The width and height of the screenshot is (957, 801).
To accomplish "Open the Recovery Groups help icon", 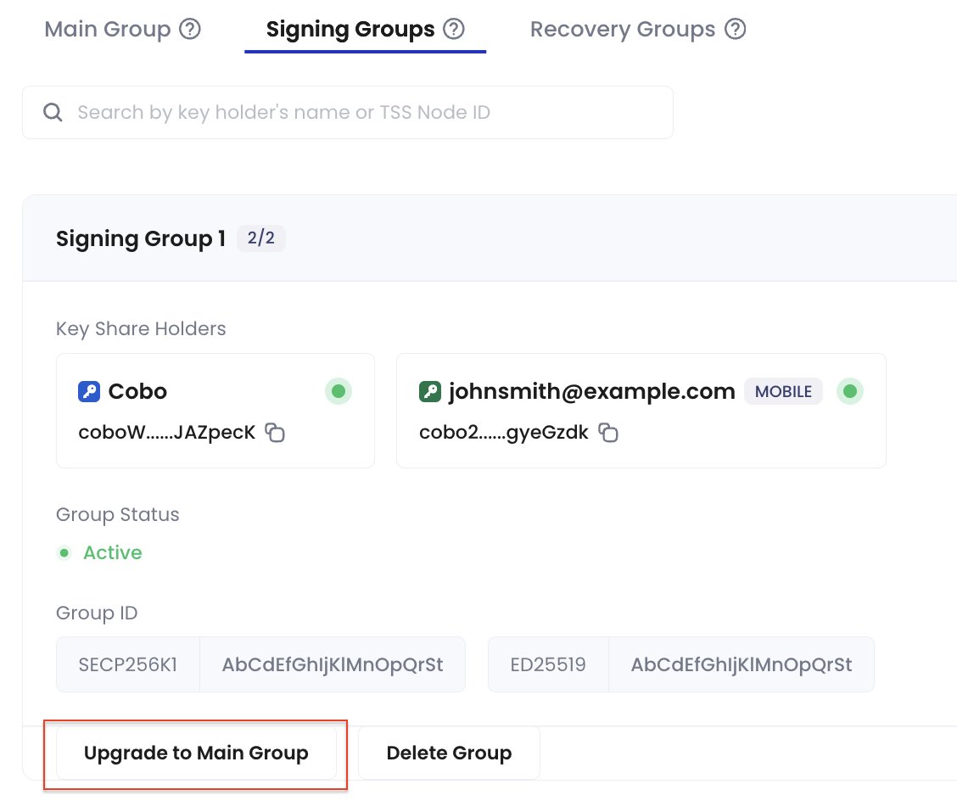I will pyautogui.click(x=735, y=29).
